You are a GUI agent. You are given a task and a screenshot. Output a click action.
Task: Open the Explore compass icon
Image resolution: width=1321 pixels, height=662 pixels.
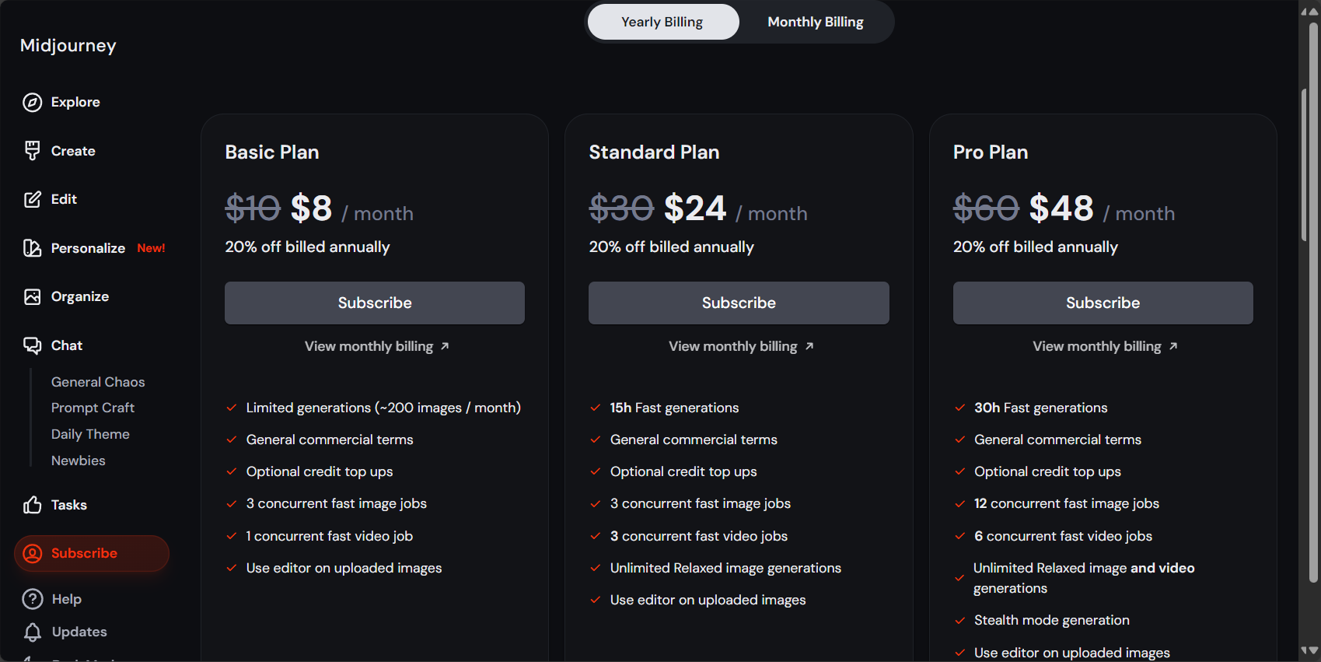pyautogui.click(x=32, y=102)
